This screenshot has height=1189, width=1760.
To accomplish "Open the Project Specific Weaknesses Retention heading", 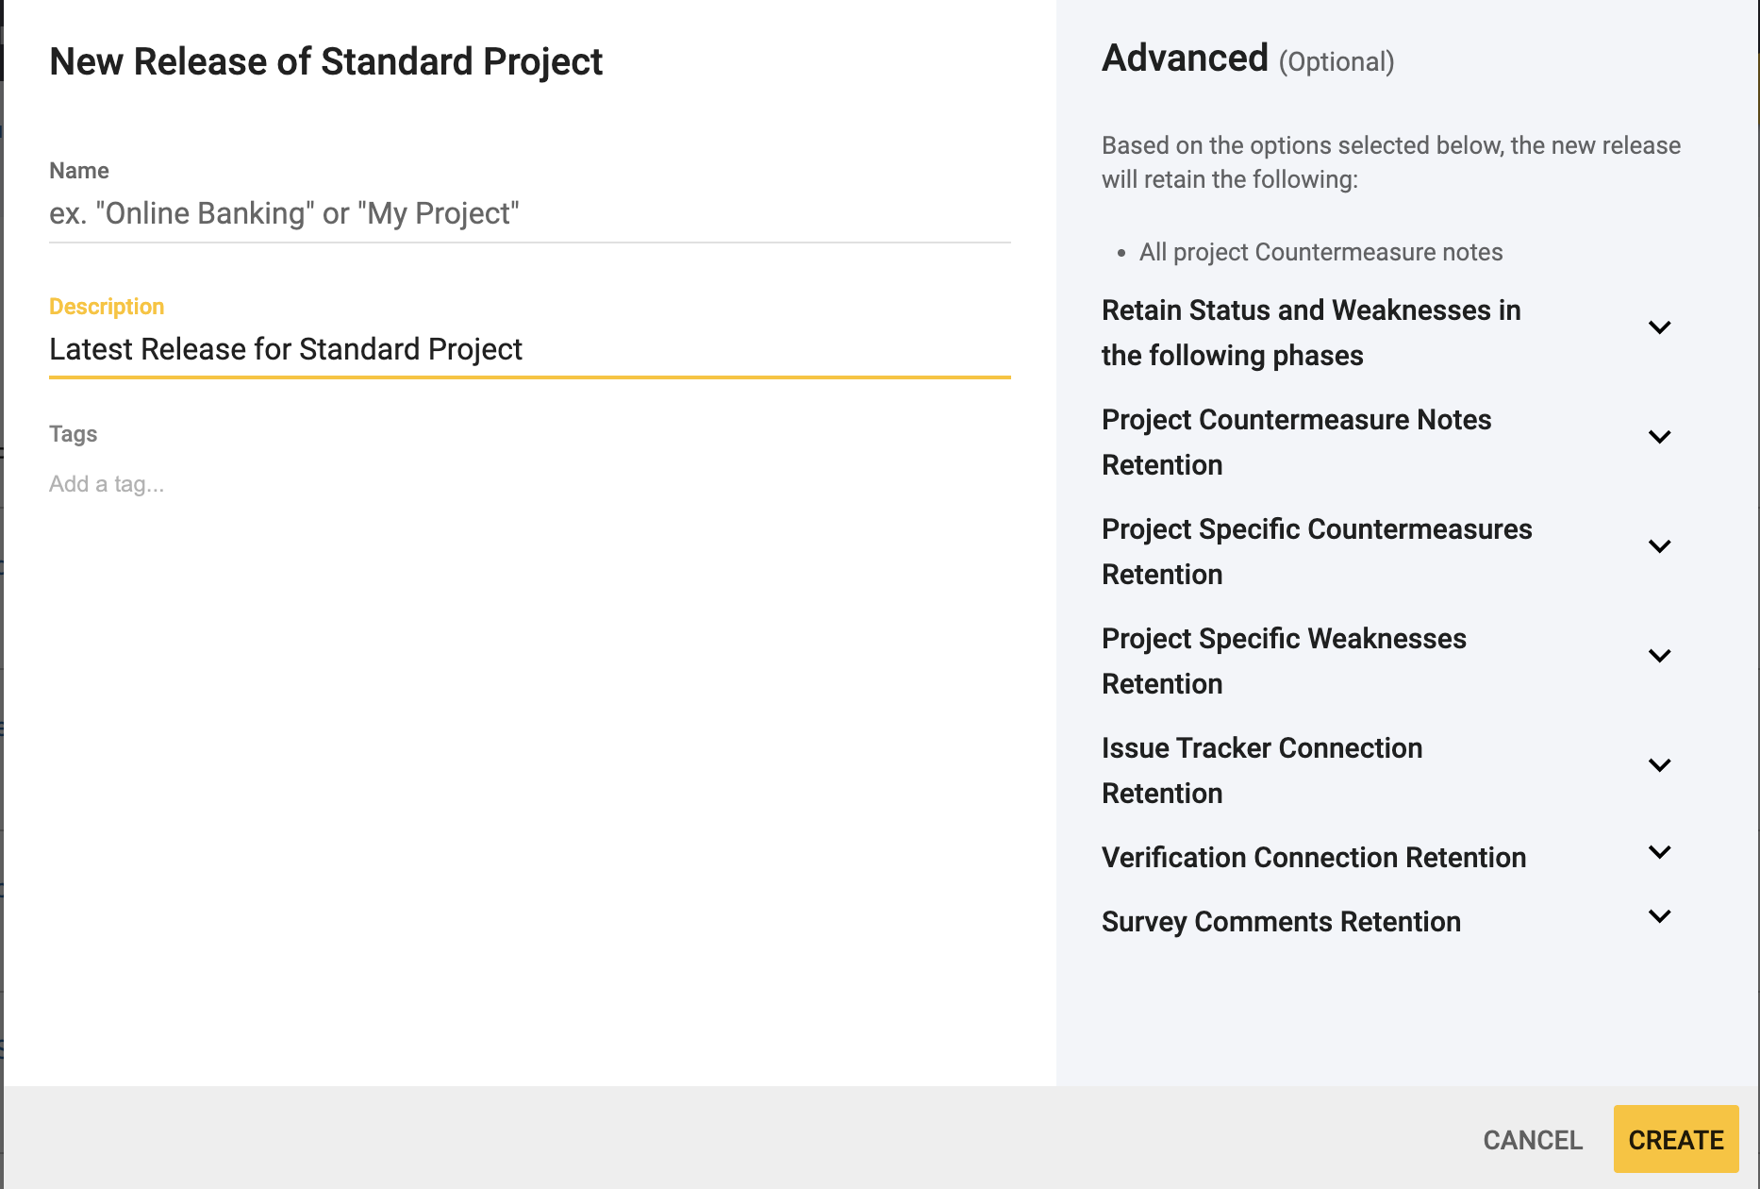I will [x=1283, y=661].
